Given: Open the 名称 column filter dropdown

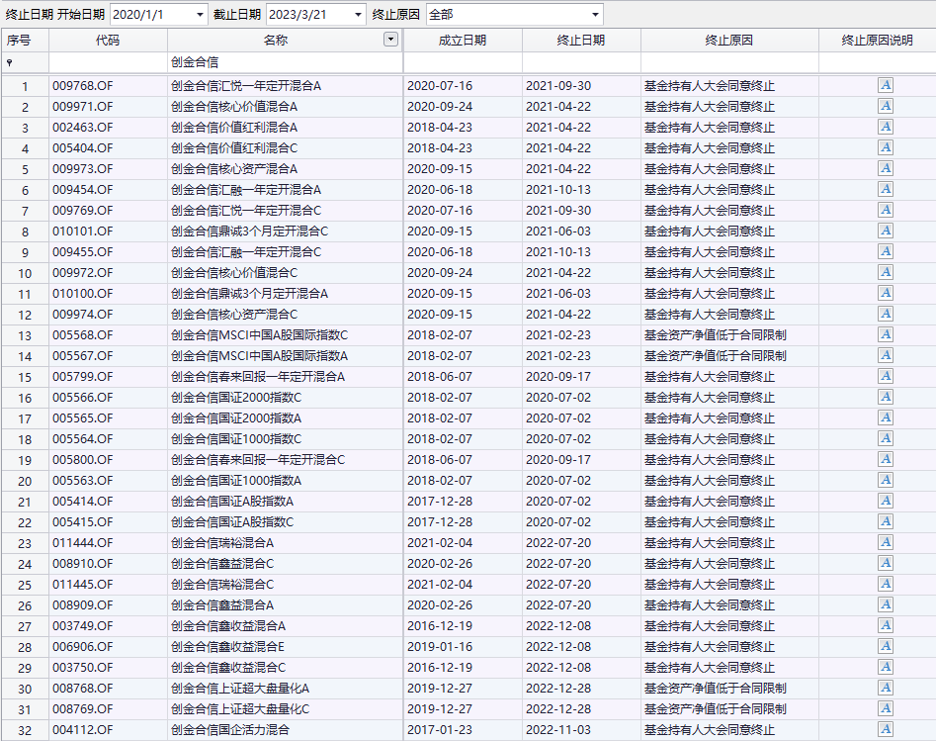Looking at the screenshot, I should (x=390, y=40).
